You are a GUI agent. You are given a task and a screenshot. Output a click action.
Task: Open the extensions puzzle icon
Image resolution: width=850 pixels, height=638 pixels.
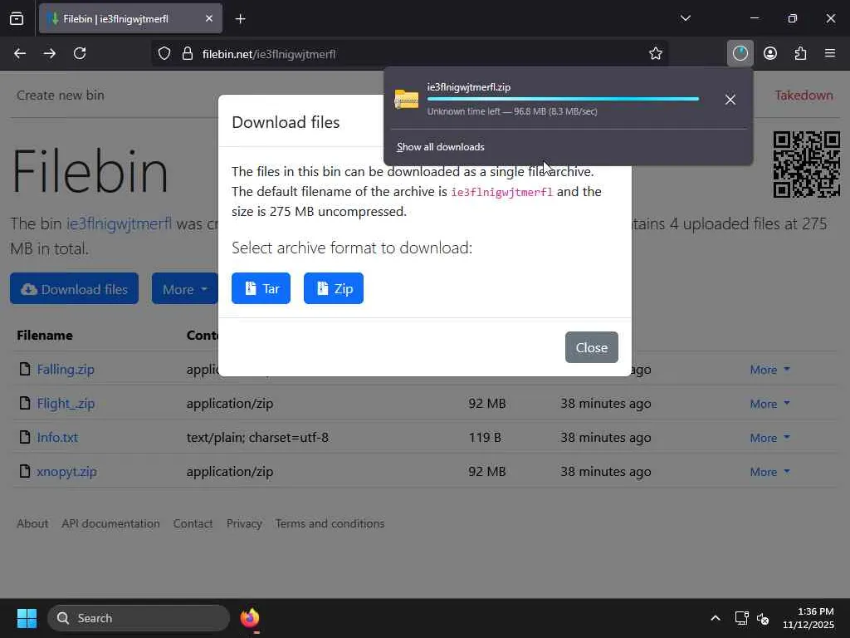[x=800, y=53]
